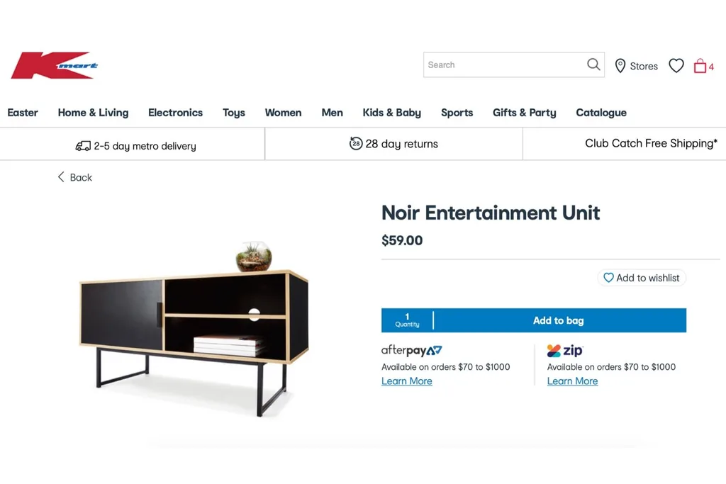Open the Home & Living menu

tap(93, 113)
